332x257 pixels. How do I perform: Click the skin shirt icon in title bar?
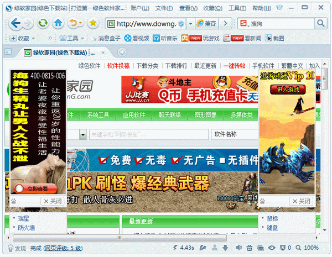tap(279, 8)
